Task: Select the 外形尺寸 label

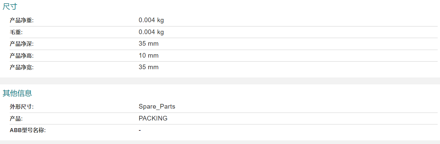Action: (x=22, y=107)
